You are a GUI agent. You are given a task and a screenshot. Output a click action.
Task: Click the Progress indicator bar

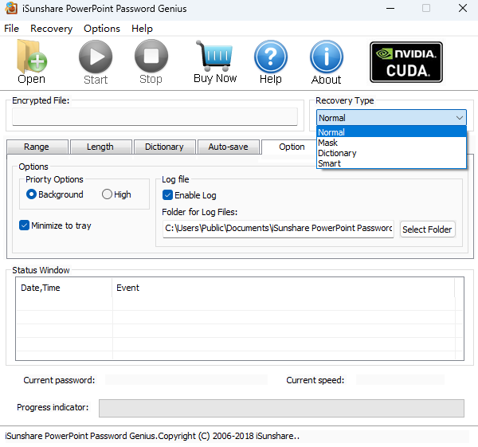pos(281,408)
